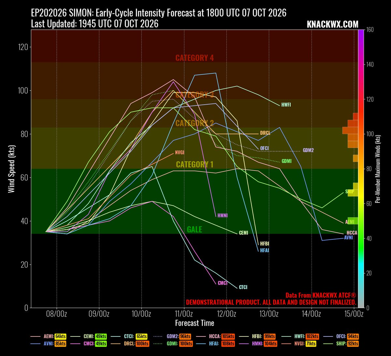Select AVNI 85kts legend entry
391x356 pixels.
click(x=48, y=343)
